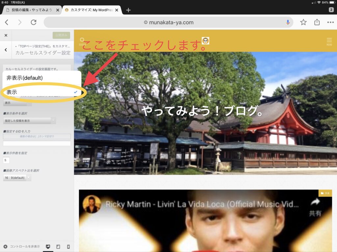Click the ■表示条件を選択 label
The height and width of the screenshot is (252, 337).
[15, 113]
